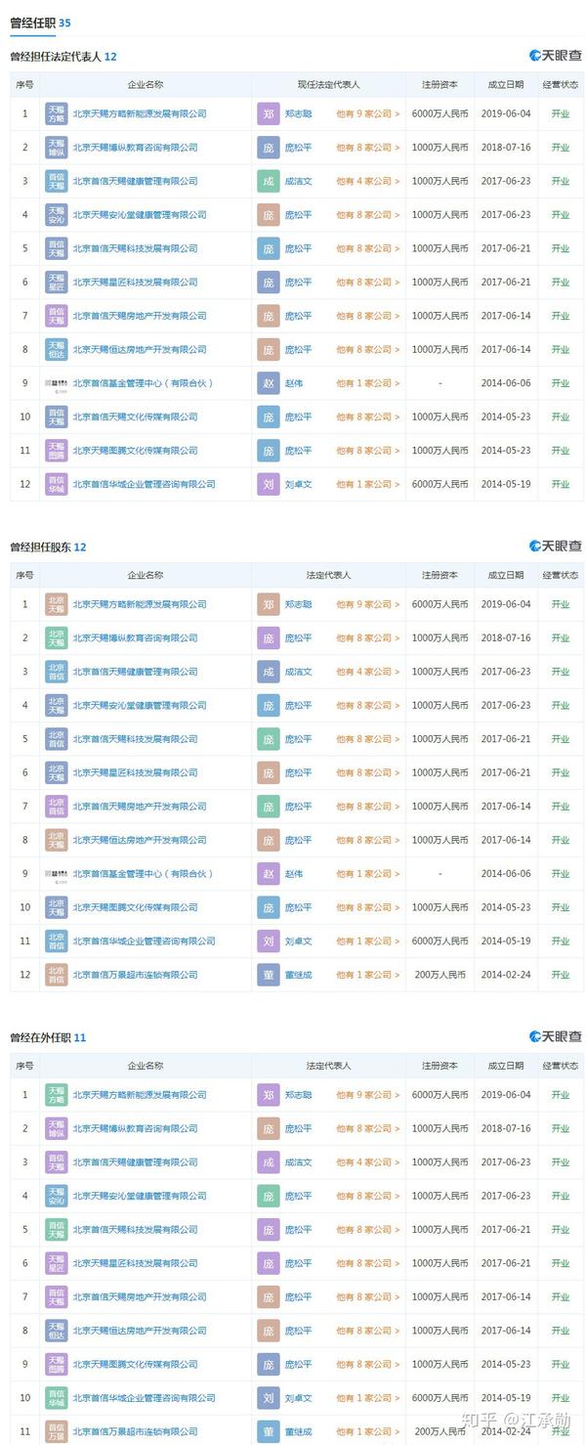Click 刘 avatar, row 10 of 曾经在外任职 table
The width and height of the screenshot is (586, 1445).
tap(268, 1398)
